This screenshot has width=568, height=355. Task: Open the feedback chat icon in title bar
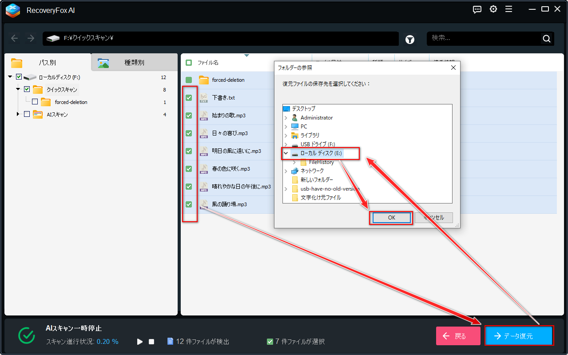[x=477, y=9]
